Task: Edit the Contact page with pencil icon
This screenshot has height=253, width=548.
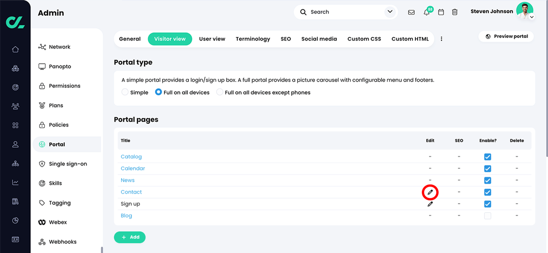Action: [x=430, y=192]
